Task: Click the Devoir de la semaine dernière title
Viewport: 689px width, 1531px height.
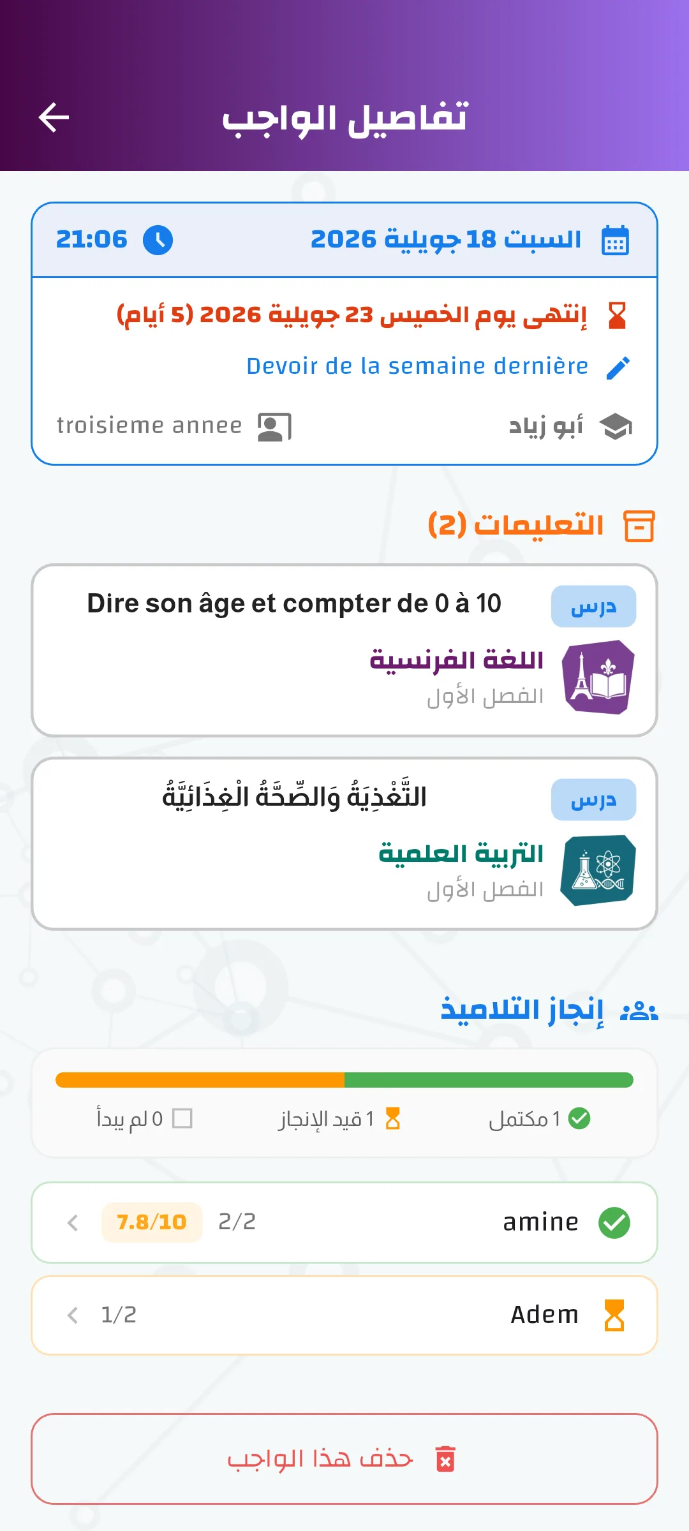Action: coord(417,366)
